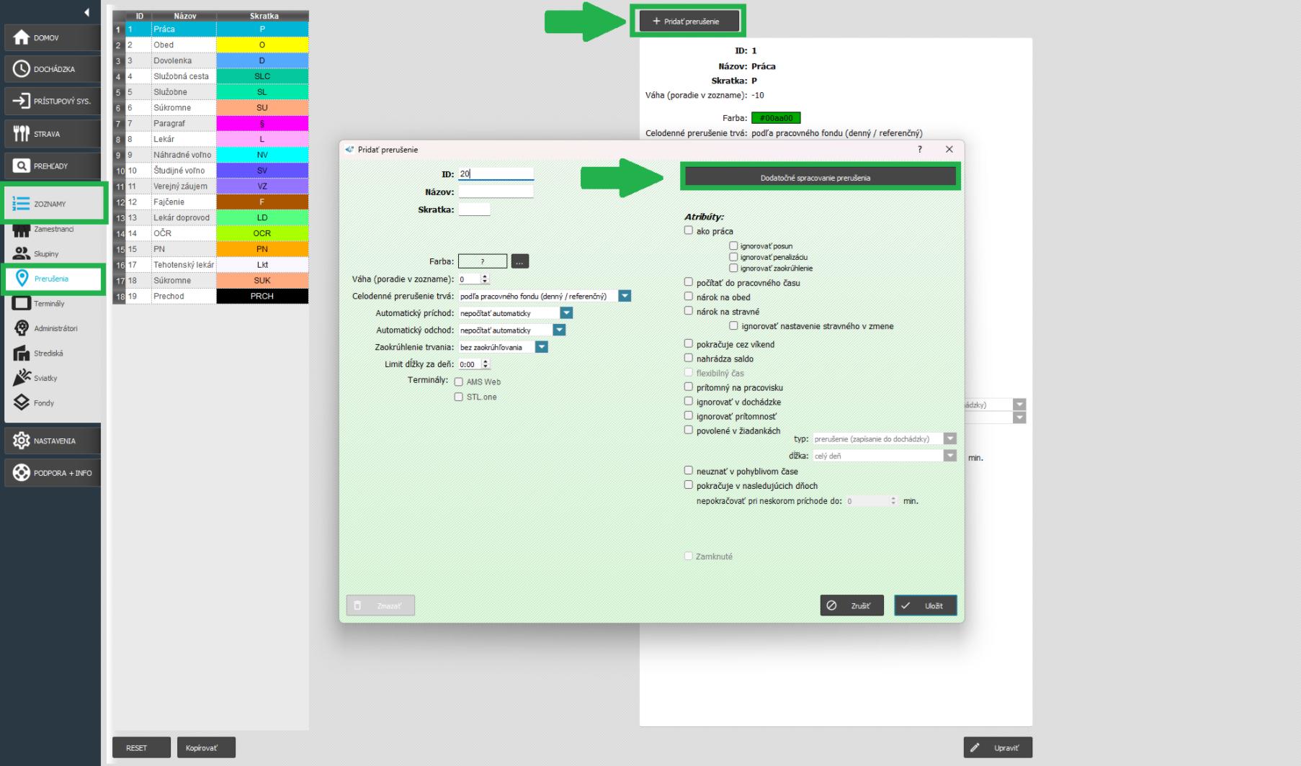The height and width of the screenshot is (766, 1301).
Task: Click the Uložiť save button
Action: (x=925, y=605)
